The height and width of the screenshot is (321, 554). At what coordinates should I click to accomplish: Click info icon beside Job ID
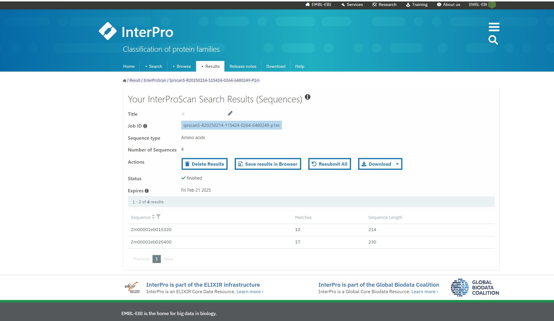coord(145,126)
